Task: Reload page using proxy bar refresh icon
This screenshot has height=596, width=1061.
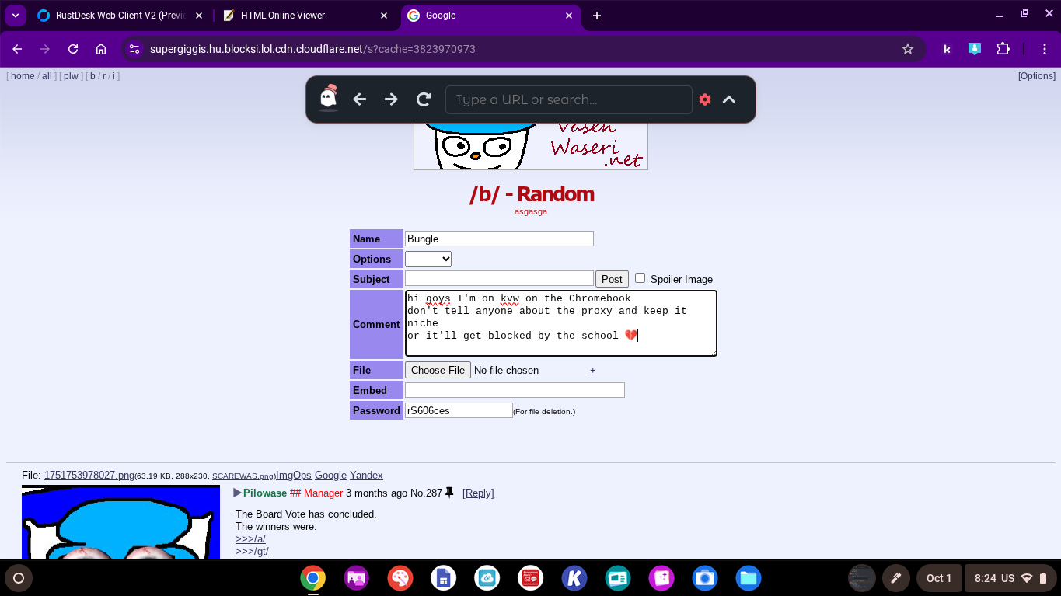Action: (x=424, y=99)
